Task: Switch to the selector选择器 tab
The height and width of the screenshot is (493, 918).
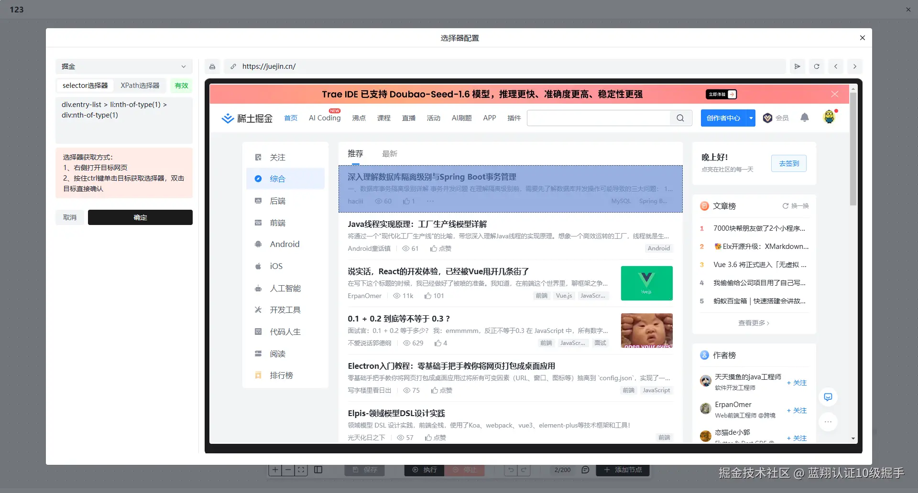Action: click(x=85, y=86)
